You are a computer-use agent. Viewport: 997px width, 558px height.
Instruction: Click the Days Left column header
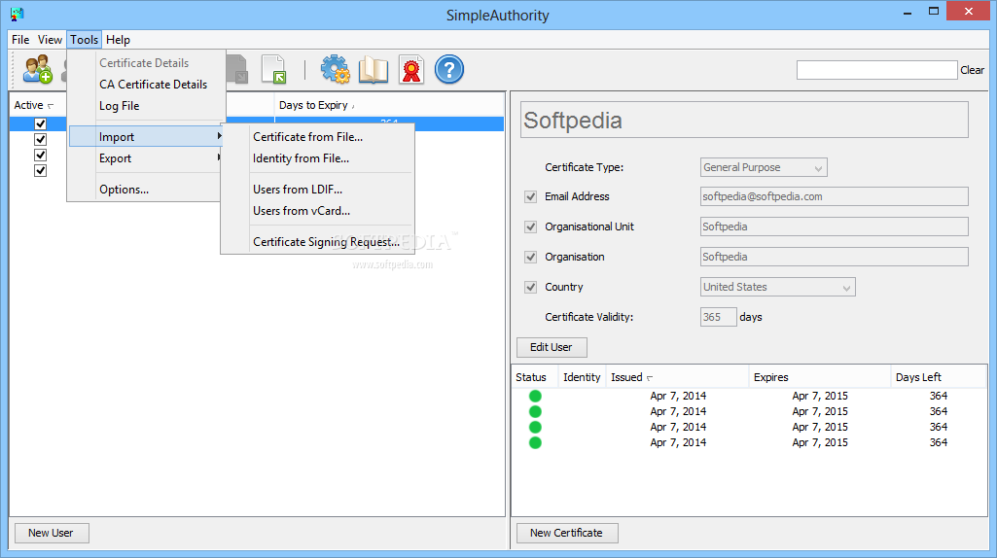click(938, 377)
